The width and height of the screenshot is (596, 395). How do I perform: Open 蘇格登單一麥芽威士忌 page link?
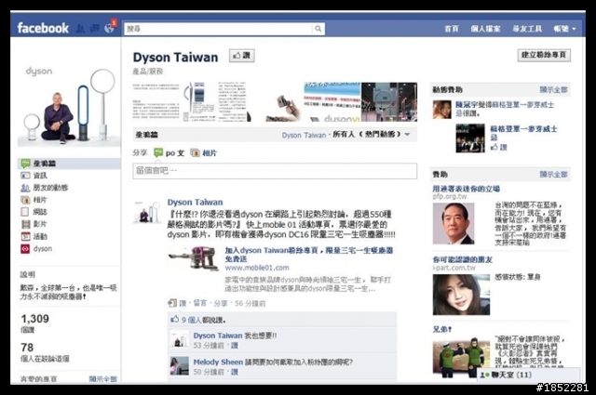(x=523, y=133)
